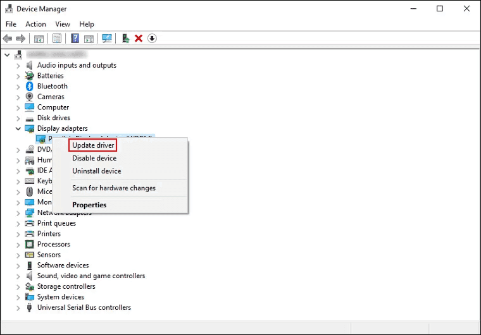Click the Forward arrow toolbar icon

20,39
